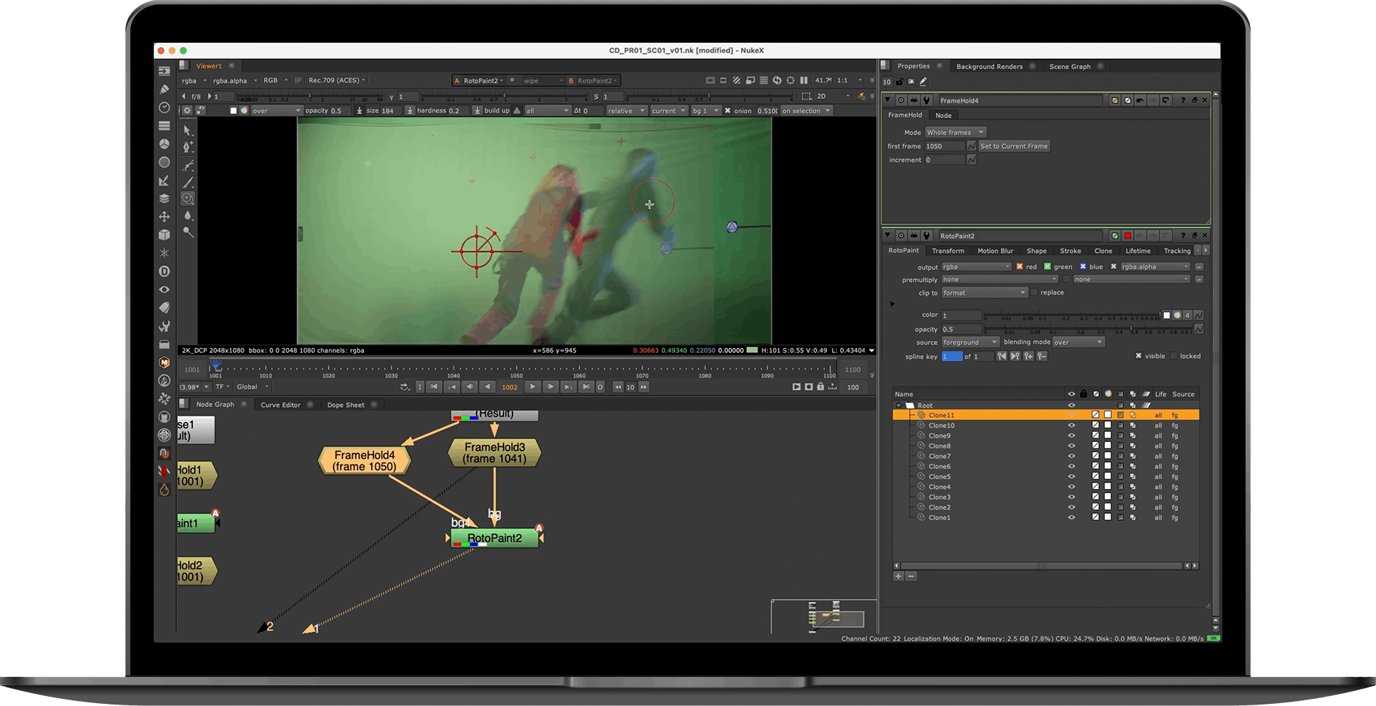
Task: Select the Brush paint tool
Action: [x=188, y=182]
